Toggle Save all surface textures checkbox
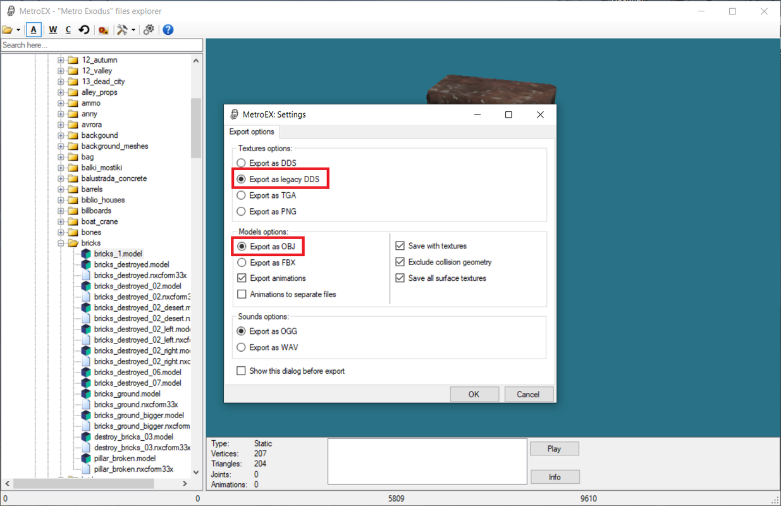Image resolution: width=781 pixels, height=506 pixels. pos(400,278)
